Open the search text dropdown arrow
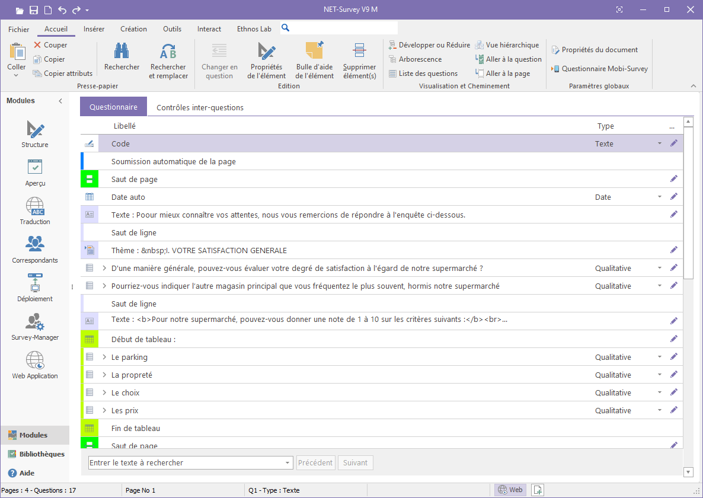This screenshot has height=498, width=703. [288, 462]
